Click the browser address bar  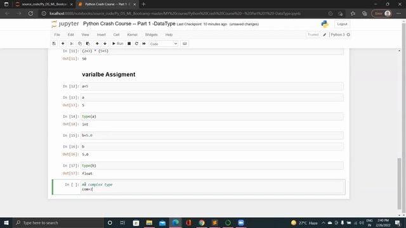coord(175,13)
